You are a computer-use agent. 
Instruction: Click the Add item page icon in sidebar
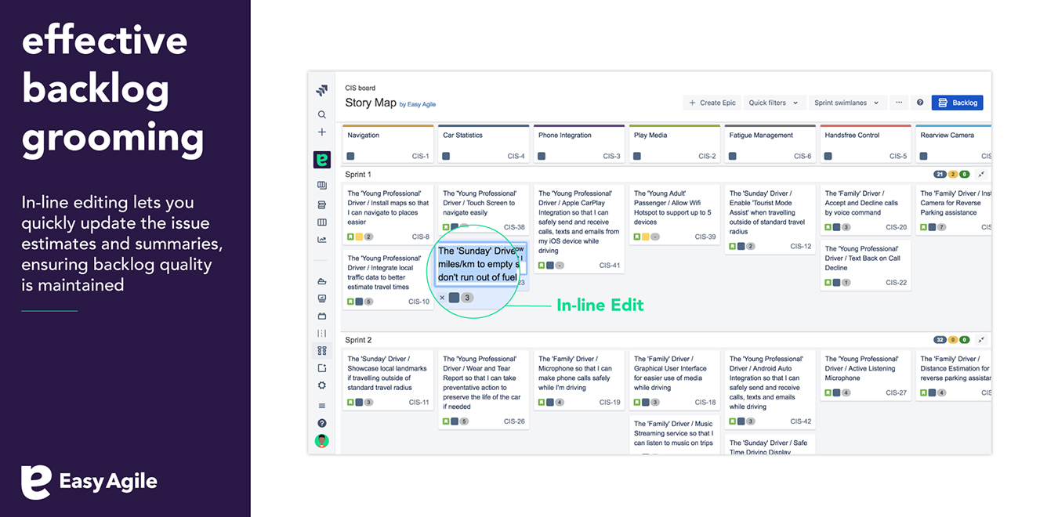point(321,368)
